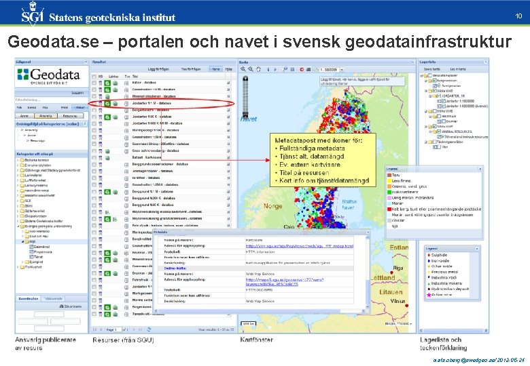The height and width of the screenshot is (366, 530).
Task: Expand the Lantmäteriet category folder
Action: (x=18, y=176)
